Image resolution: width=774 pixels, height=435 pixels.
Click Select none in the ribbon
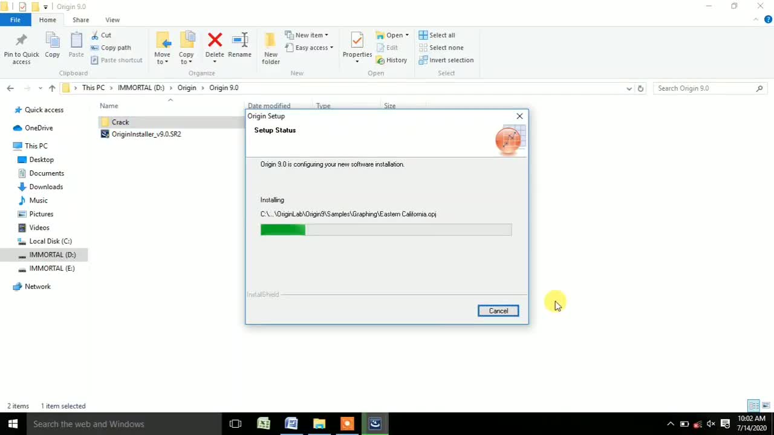pyautogui.click(x=441, y=48)
